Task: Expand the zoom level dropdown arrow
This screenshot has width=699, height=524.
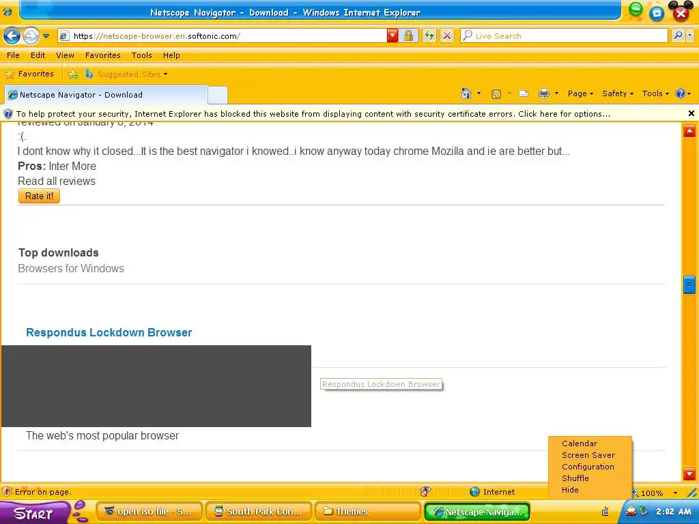Action: pos(675,493)
